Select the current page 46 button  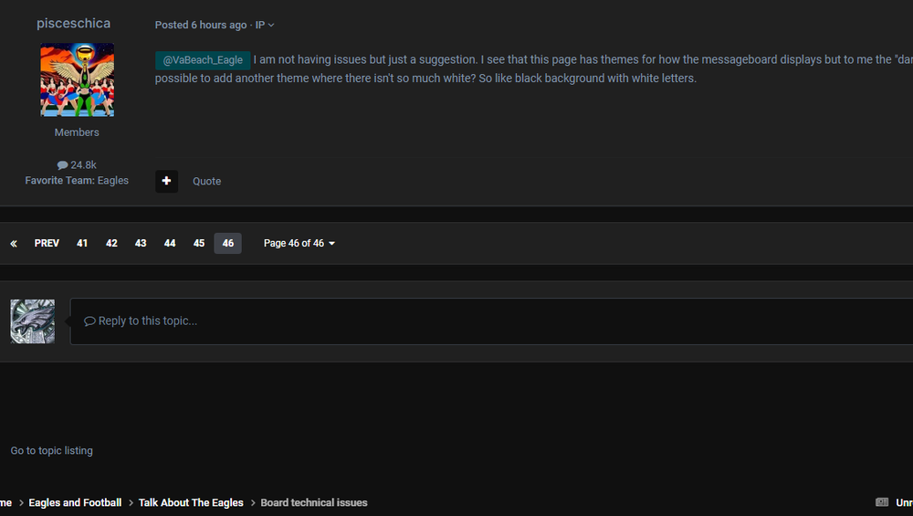pos(227,244)
